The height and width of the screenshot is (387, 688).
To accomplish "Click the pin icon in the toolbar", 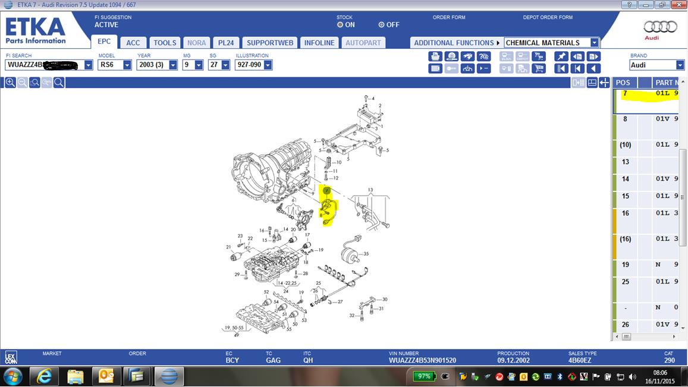I will click(561, 56).
